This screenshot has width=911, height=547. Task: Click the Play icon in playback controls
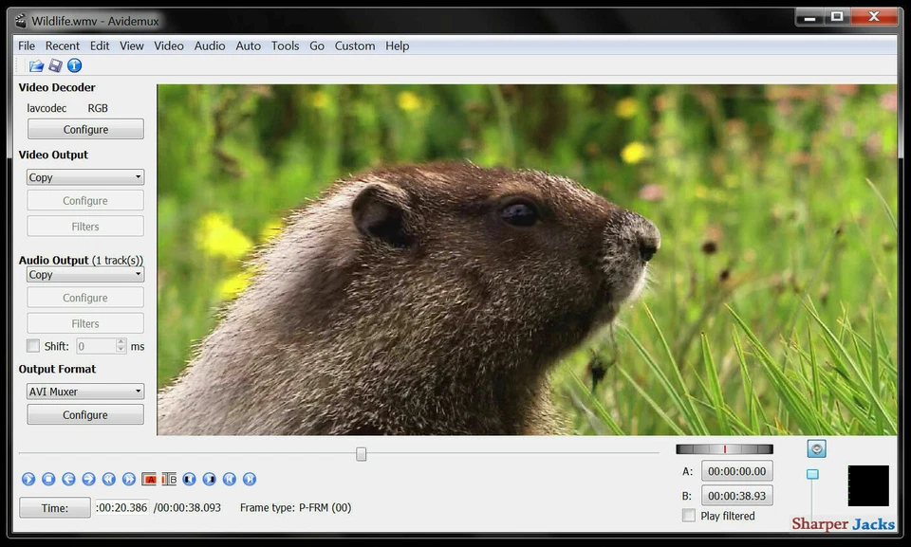[x=28, y=479]
